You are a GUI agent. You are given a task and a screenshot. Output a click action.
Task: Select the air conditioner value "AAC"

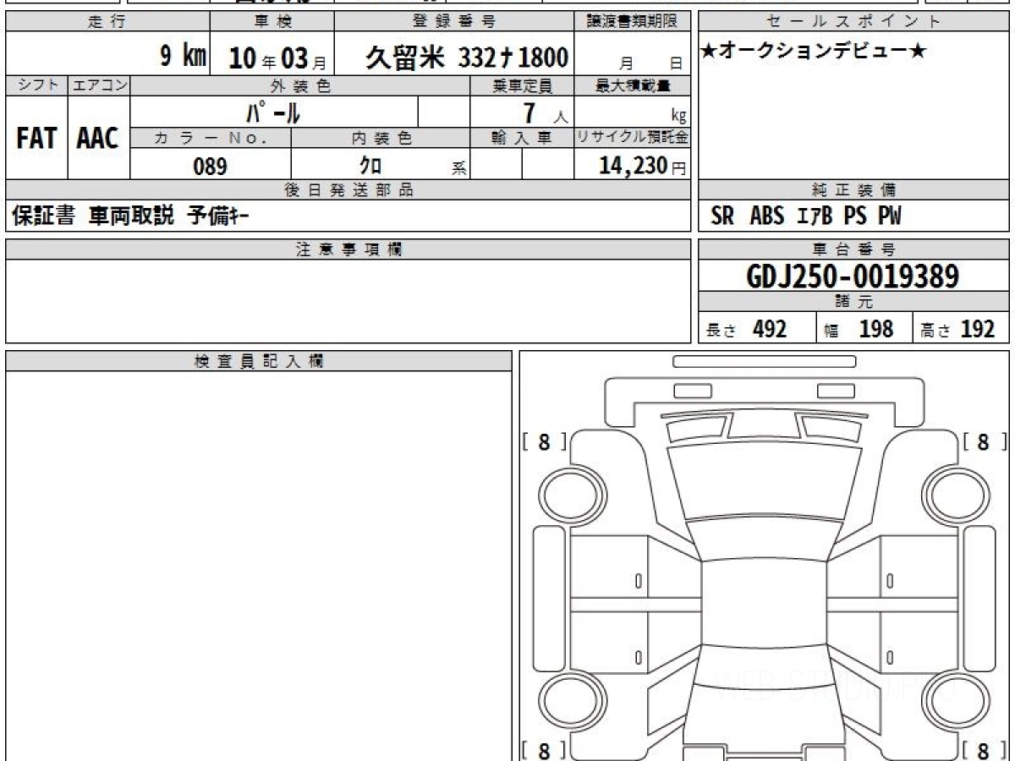[98, 138]
